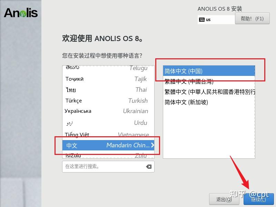Select 简体中文 (中国) locale
This screenshot has width=276, height=207.
[209, 71]
